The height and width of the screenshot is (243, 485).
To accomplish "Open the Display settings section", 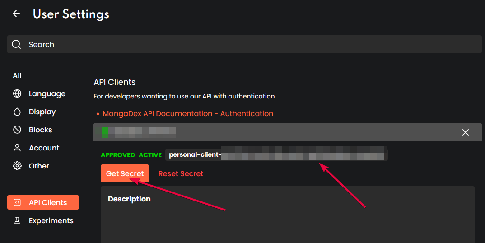I will (43, 112).
